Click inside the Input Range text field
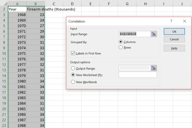Image resolution: width=192 pixels, height=128 pixels. (134, 34)
